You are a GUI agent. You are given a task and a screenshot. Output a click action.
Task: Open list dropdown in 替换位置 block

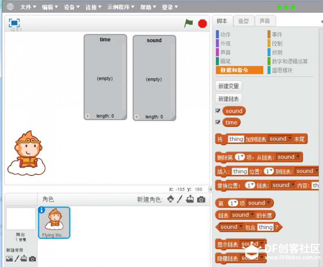(x=283, y=185)
